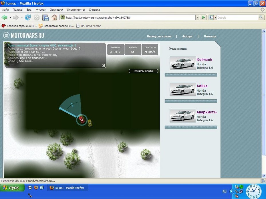Click the MOTORWARS.RU logo

24,35
